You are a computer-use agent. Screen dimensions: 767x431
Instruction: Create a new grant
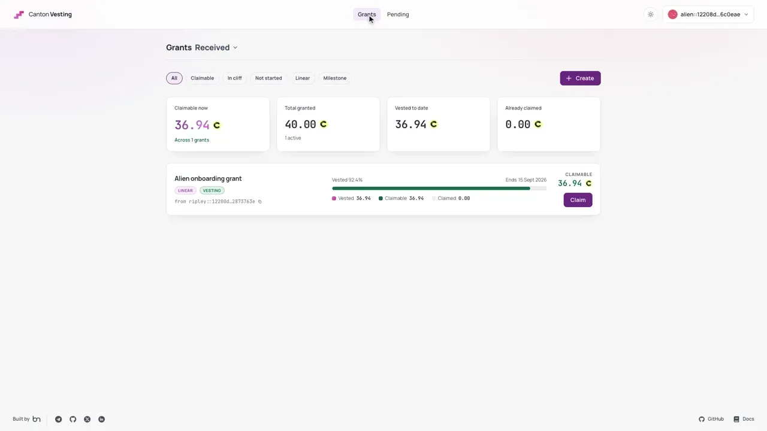click(x=580, y=78)
